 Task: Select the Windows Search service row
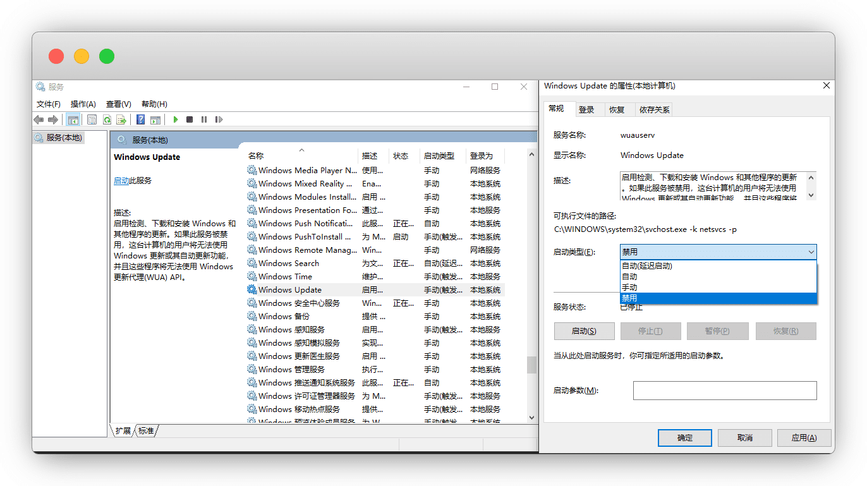pos(289,264)
